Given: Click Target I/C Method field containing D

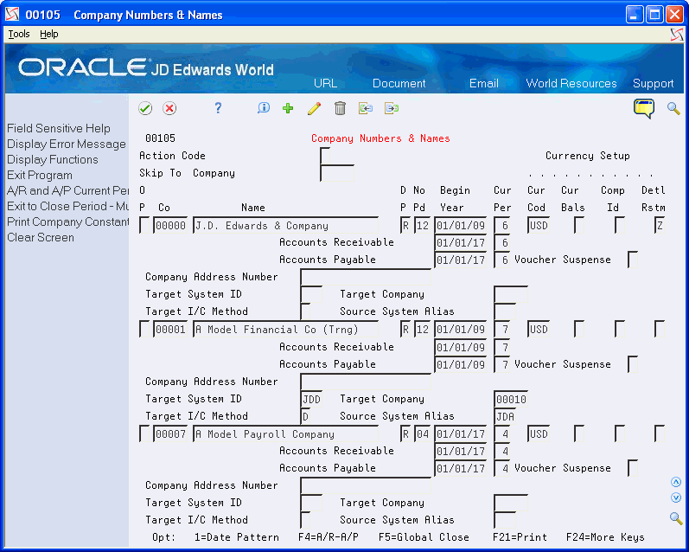Looking at the screenshot, I should [306, 416].
